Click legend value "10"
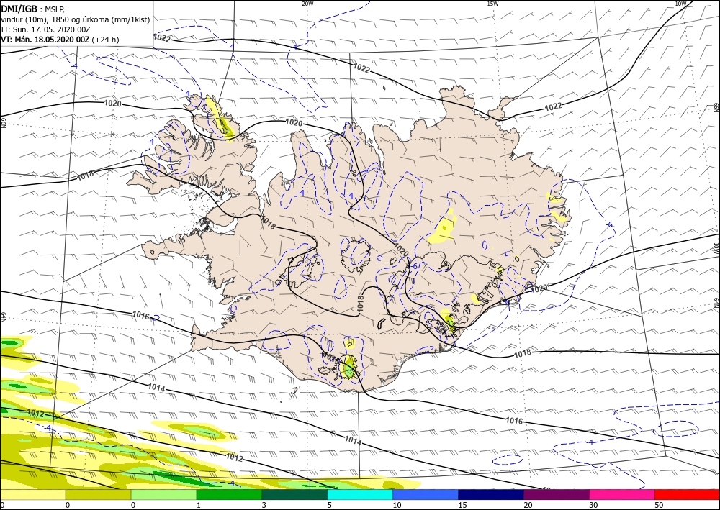The height and width of the screenshot is (510, 720). pyautogui.click(x=397, y=505)
